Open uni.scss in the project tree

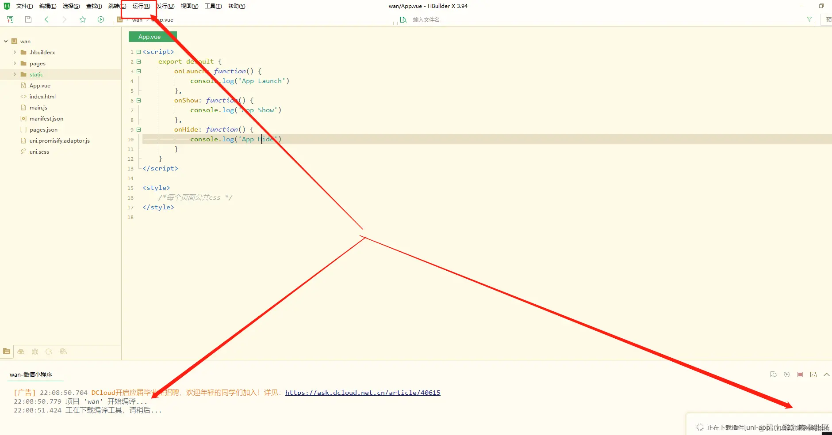click(39, 151)
